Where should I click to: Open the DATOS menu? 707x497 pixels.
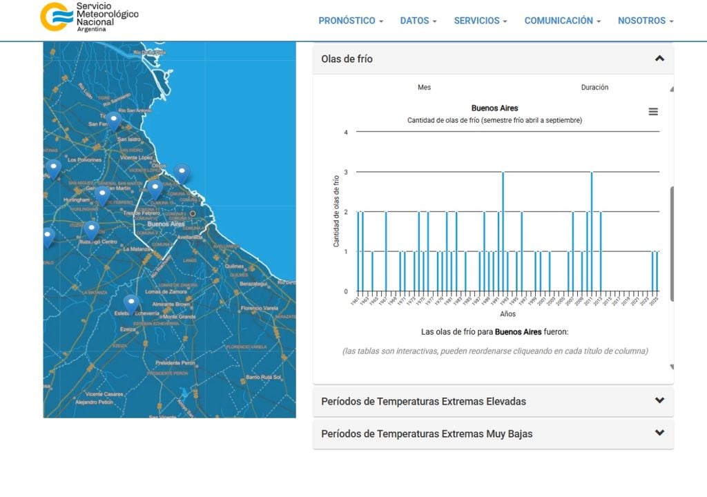[418, 21]
